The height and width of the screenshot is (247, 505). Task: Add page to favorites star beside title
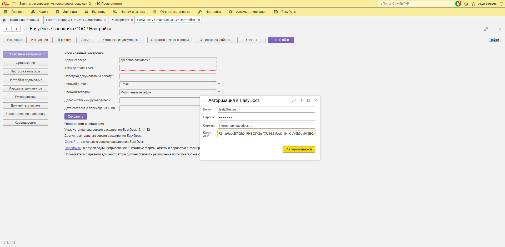[26, 29]
